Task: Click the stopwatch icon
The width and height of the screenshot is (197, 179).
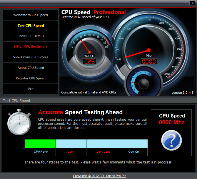Action: click(19, 122)
